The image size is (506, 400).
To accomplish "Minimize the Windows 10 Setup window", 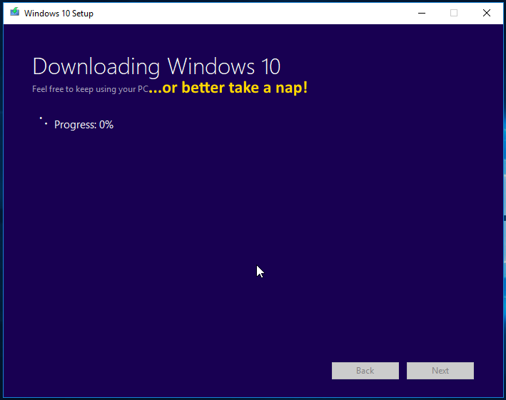I will click(x=422, y=14).
